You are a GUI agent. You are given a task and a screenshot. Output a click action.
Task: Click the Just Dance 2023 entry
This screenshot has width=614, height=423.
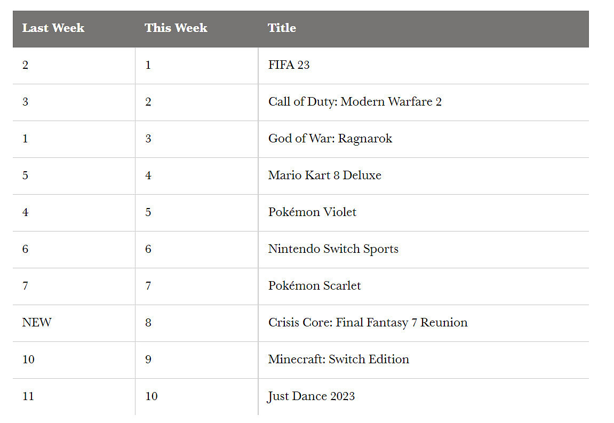311,396
